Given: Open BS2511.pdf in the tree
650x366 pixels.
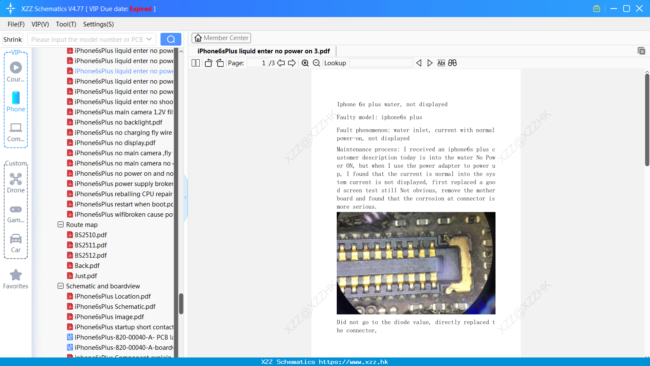Looking at the screenshot, I should coord(90,245).
